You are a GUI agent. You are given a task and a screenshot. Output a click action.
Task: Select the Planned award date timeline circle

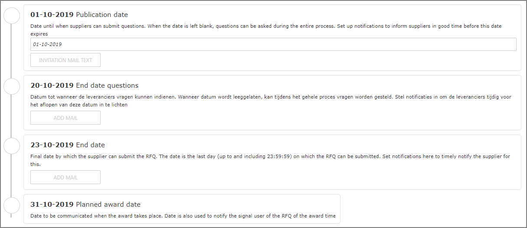coord(12,205)
